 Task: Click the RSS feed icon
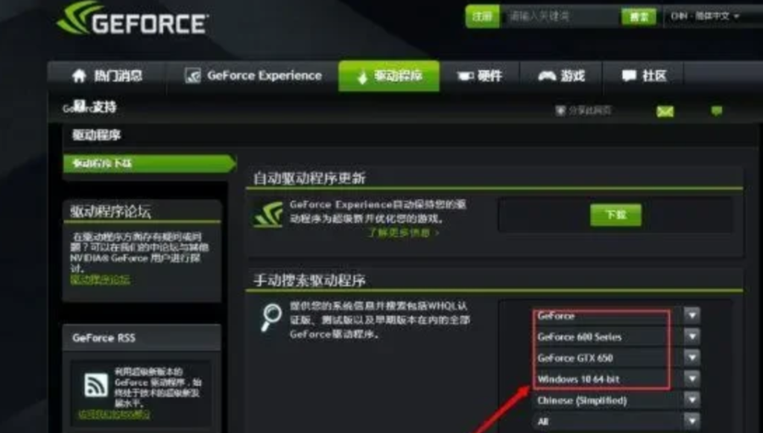coord(96,385)
